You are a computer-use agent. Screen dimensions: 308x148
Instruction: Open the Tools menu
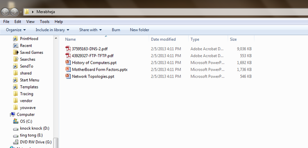(x=45, y=22)
